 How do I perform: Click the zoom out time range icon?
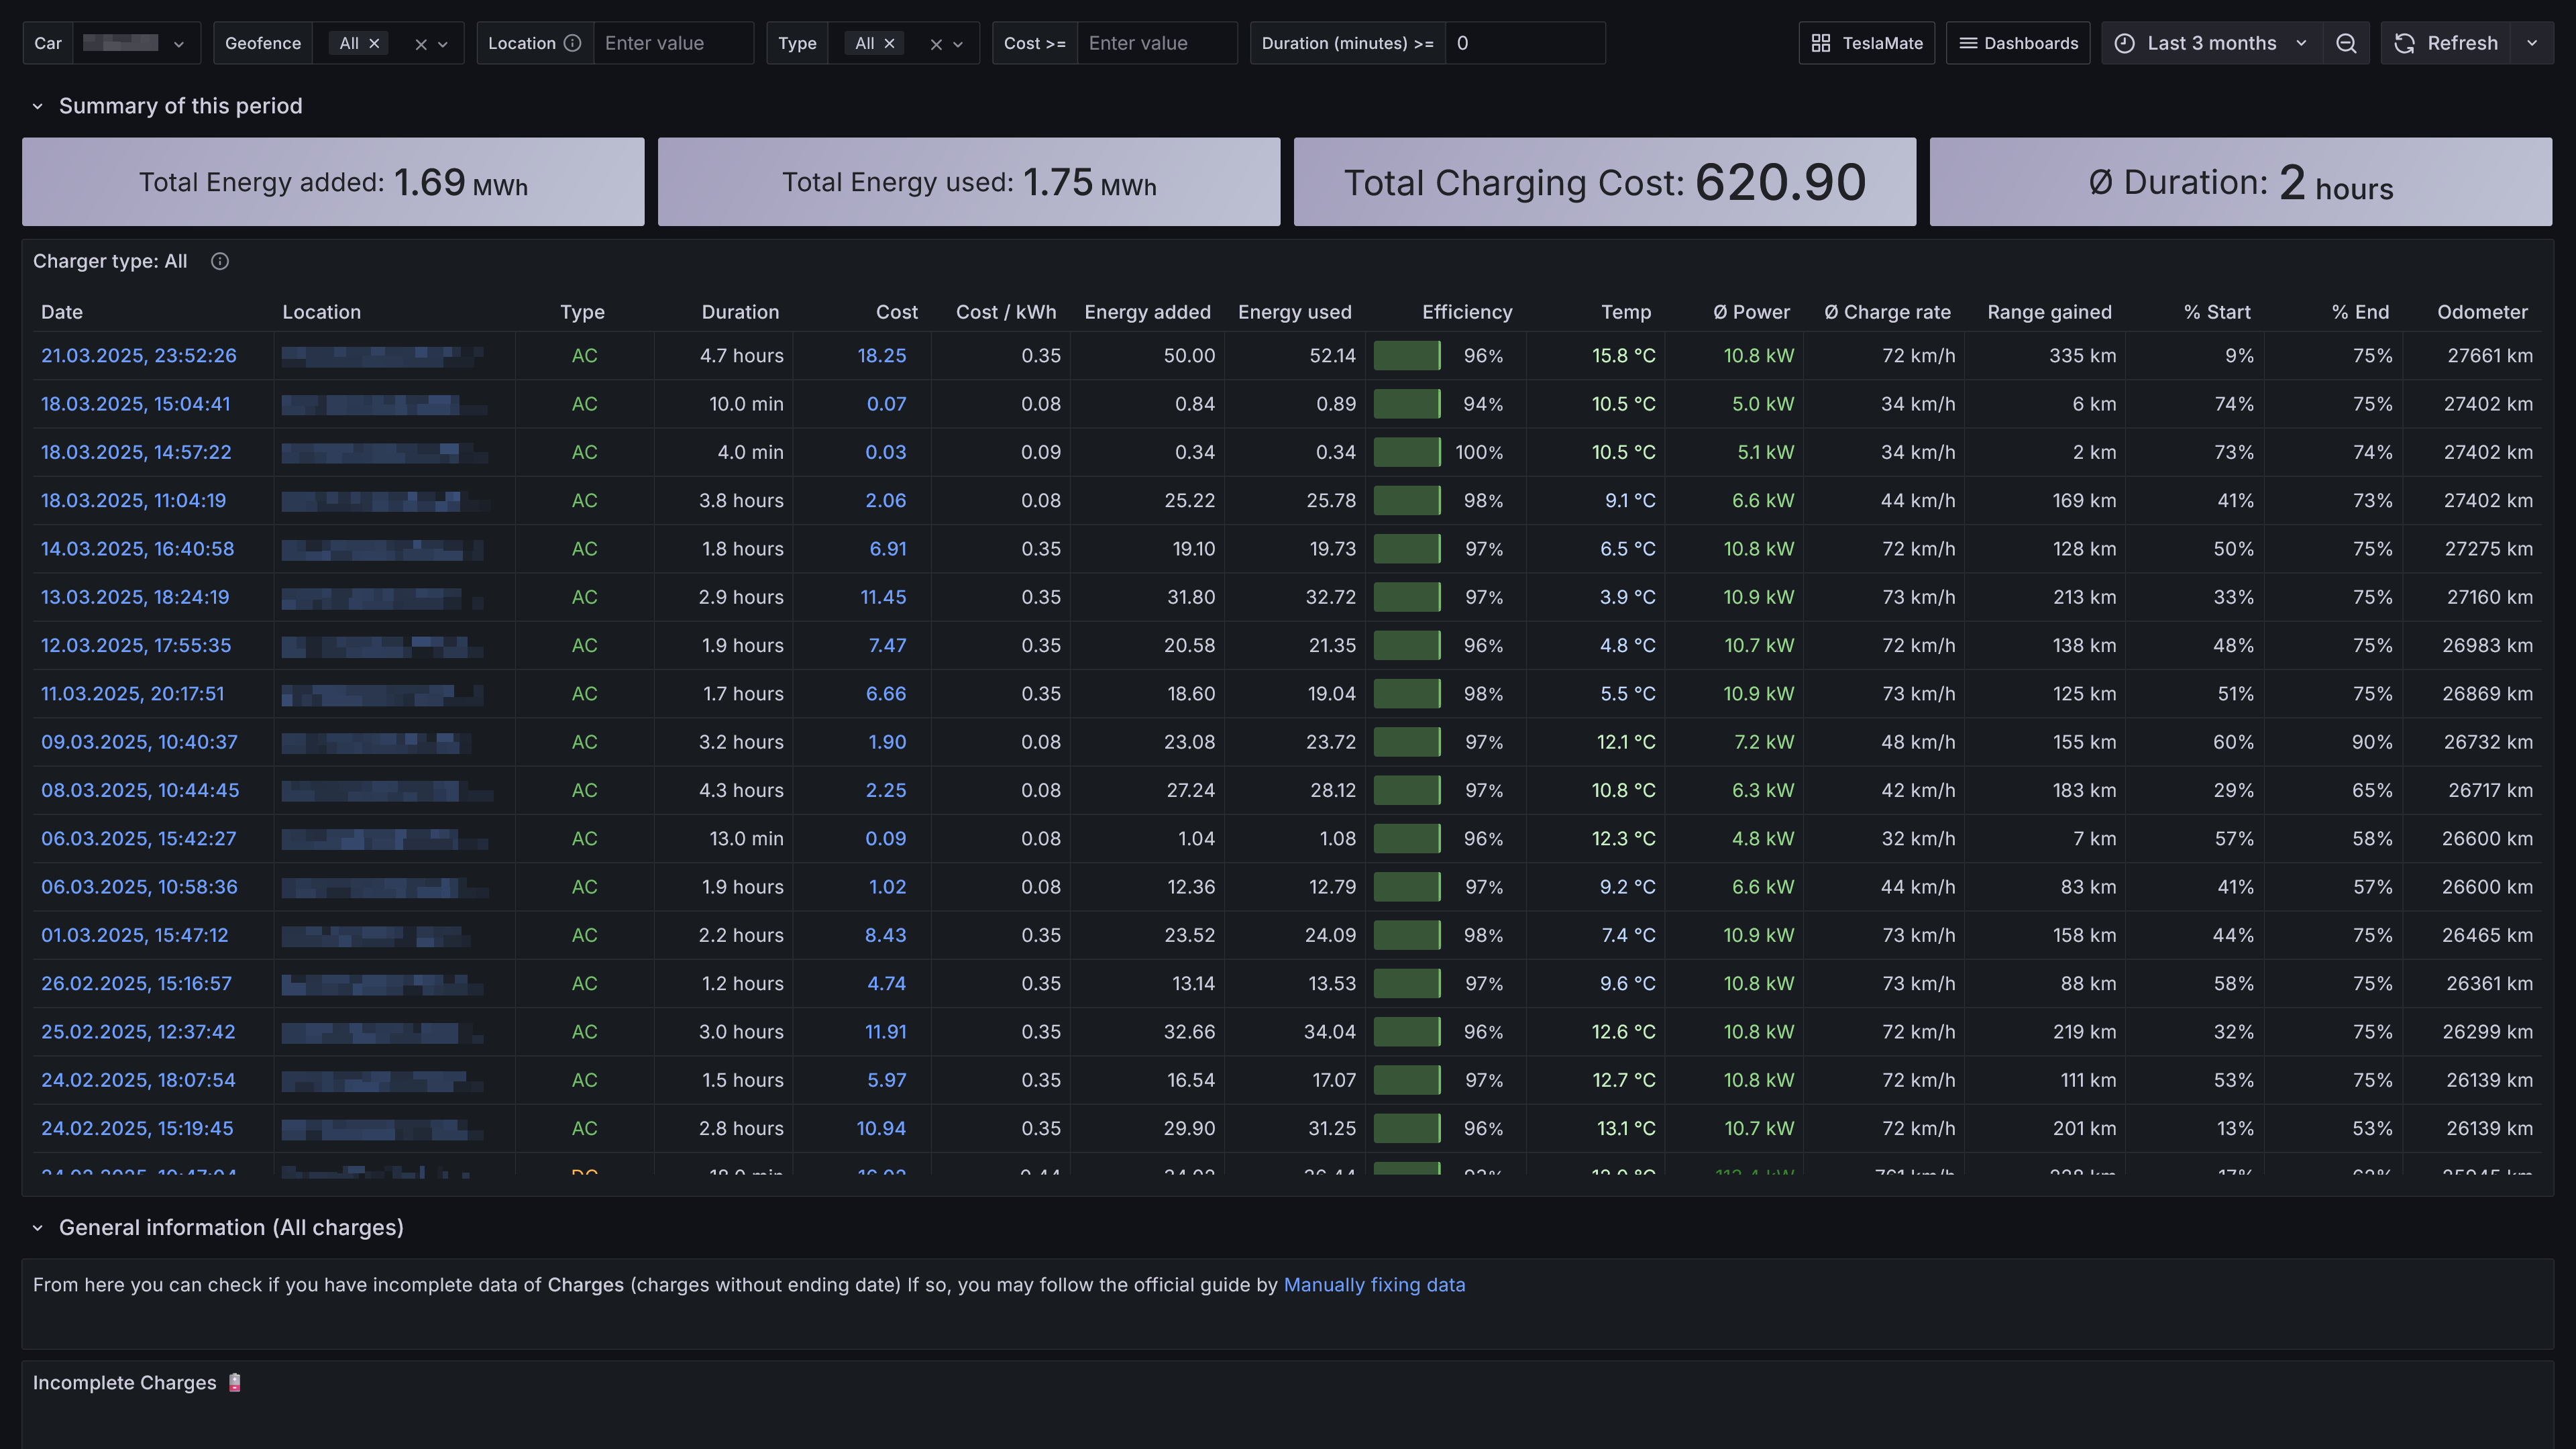(2346, 43)
